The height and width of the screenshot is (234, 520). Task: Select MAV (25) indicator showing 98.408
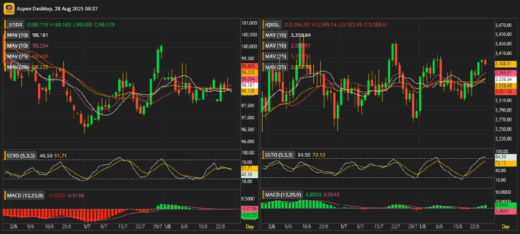point(18,56)
